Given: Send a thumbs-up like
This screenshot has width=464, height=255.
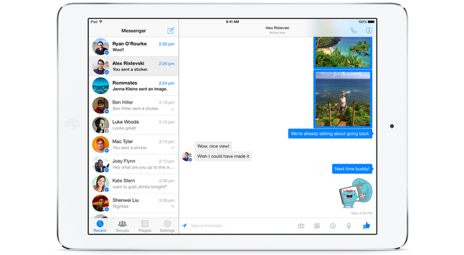Looking at the screenshot, I should click(x=367, y=226).
